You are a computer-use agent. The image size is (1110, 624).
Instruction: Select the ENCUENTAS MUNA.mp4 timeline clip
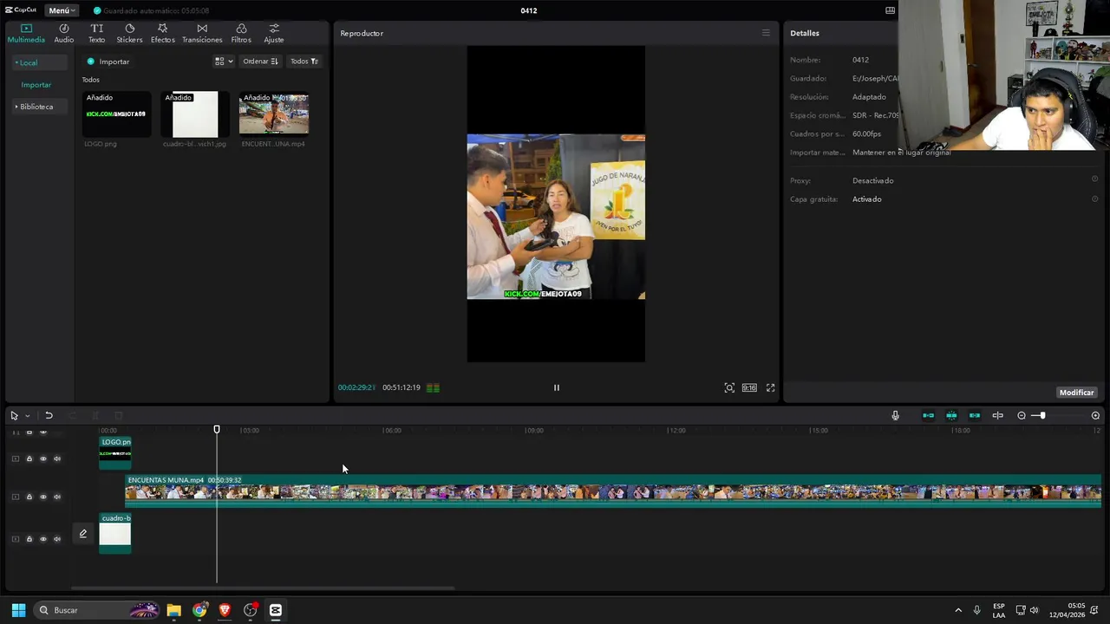click(613, 491)
